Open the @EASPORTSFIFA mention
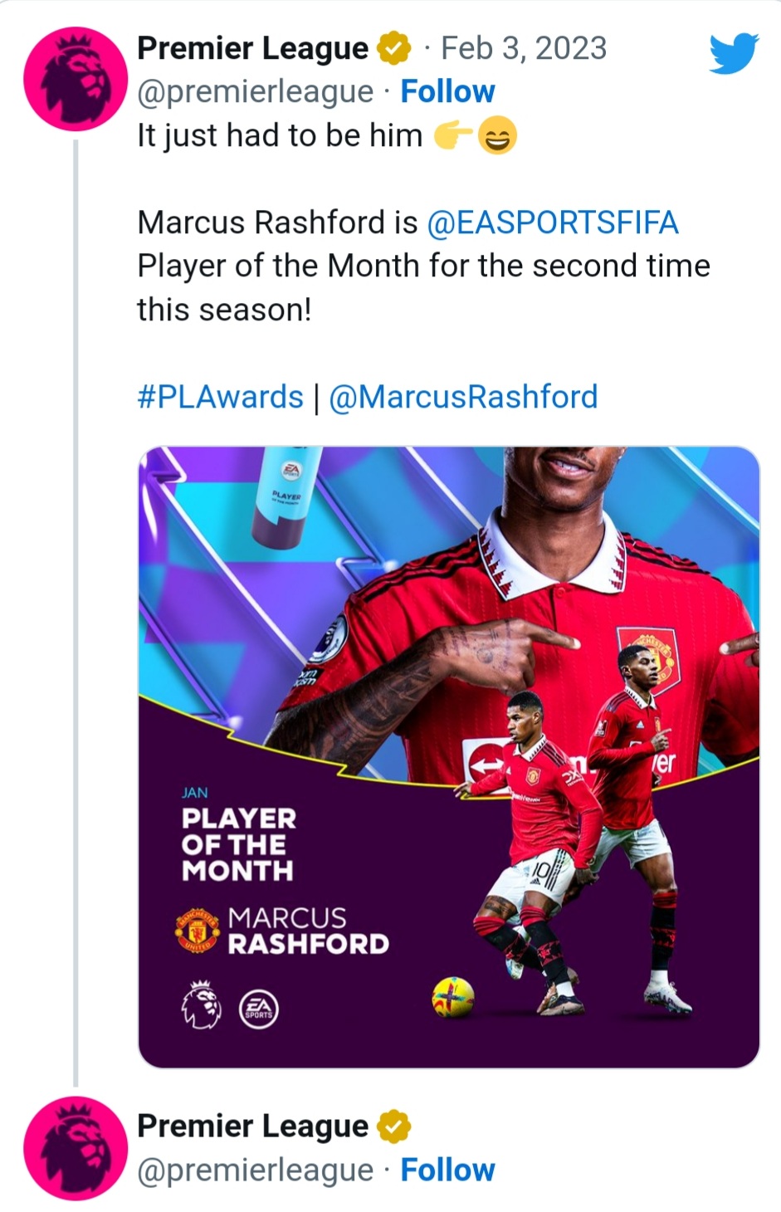The image size is (781, 1212). tap(553, 222)
